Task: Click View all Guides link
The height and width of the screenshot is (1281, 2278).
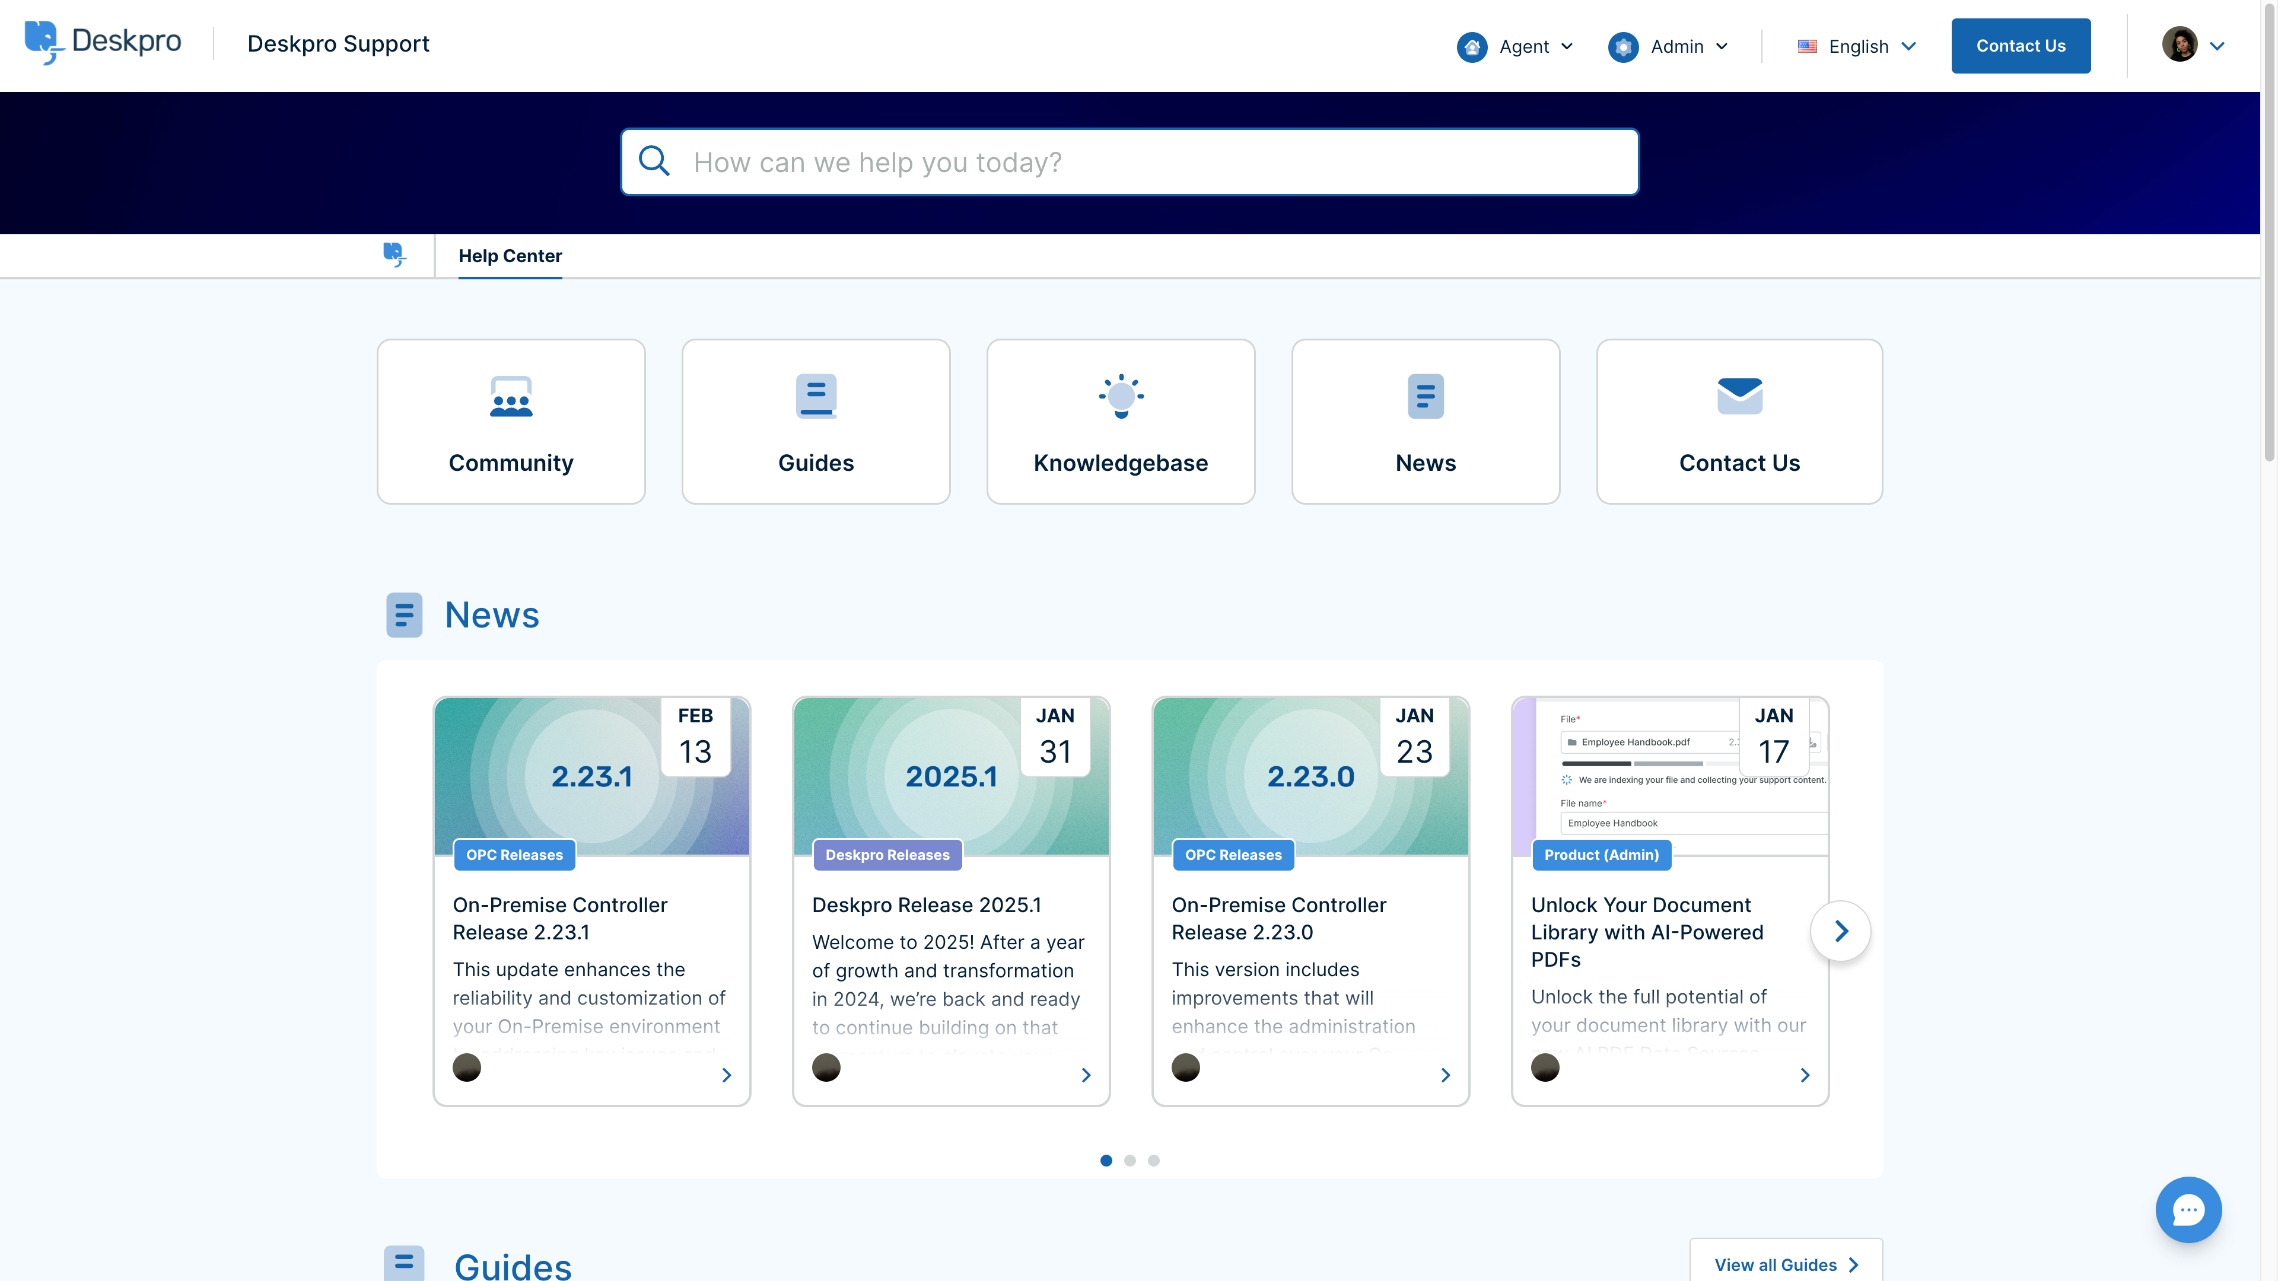Action: [1786, 1264]
